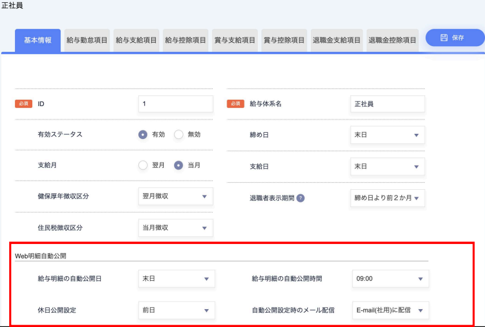
Task: Switch to the 賞与支給項目 tab
Action: pos(234,40)
